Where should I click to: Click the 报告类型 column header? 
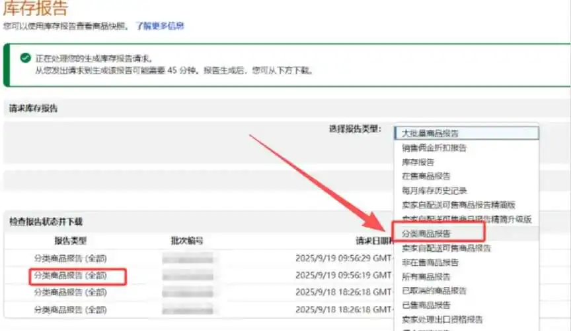[x=70, y=241]
